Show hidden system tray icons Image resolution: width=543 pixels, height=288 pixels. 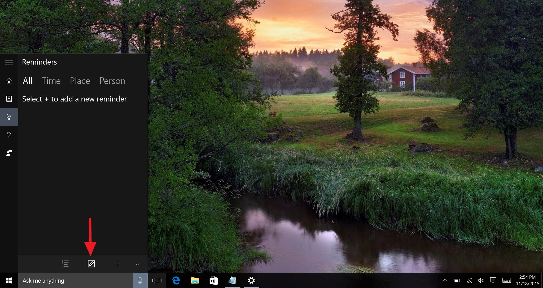[445, 281]
